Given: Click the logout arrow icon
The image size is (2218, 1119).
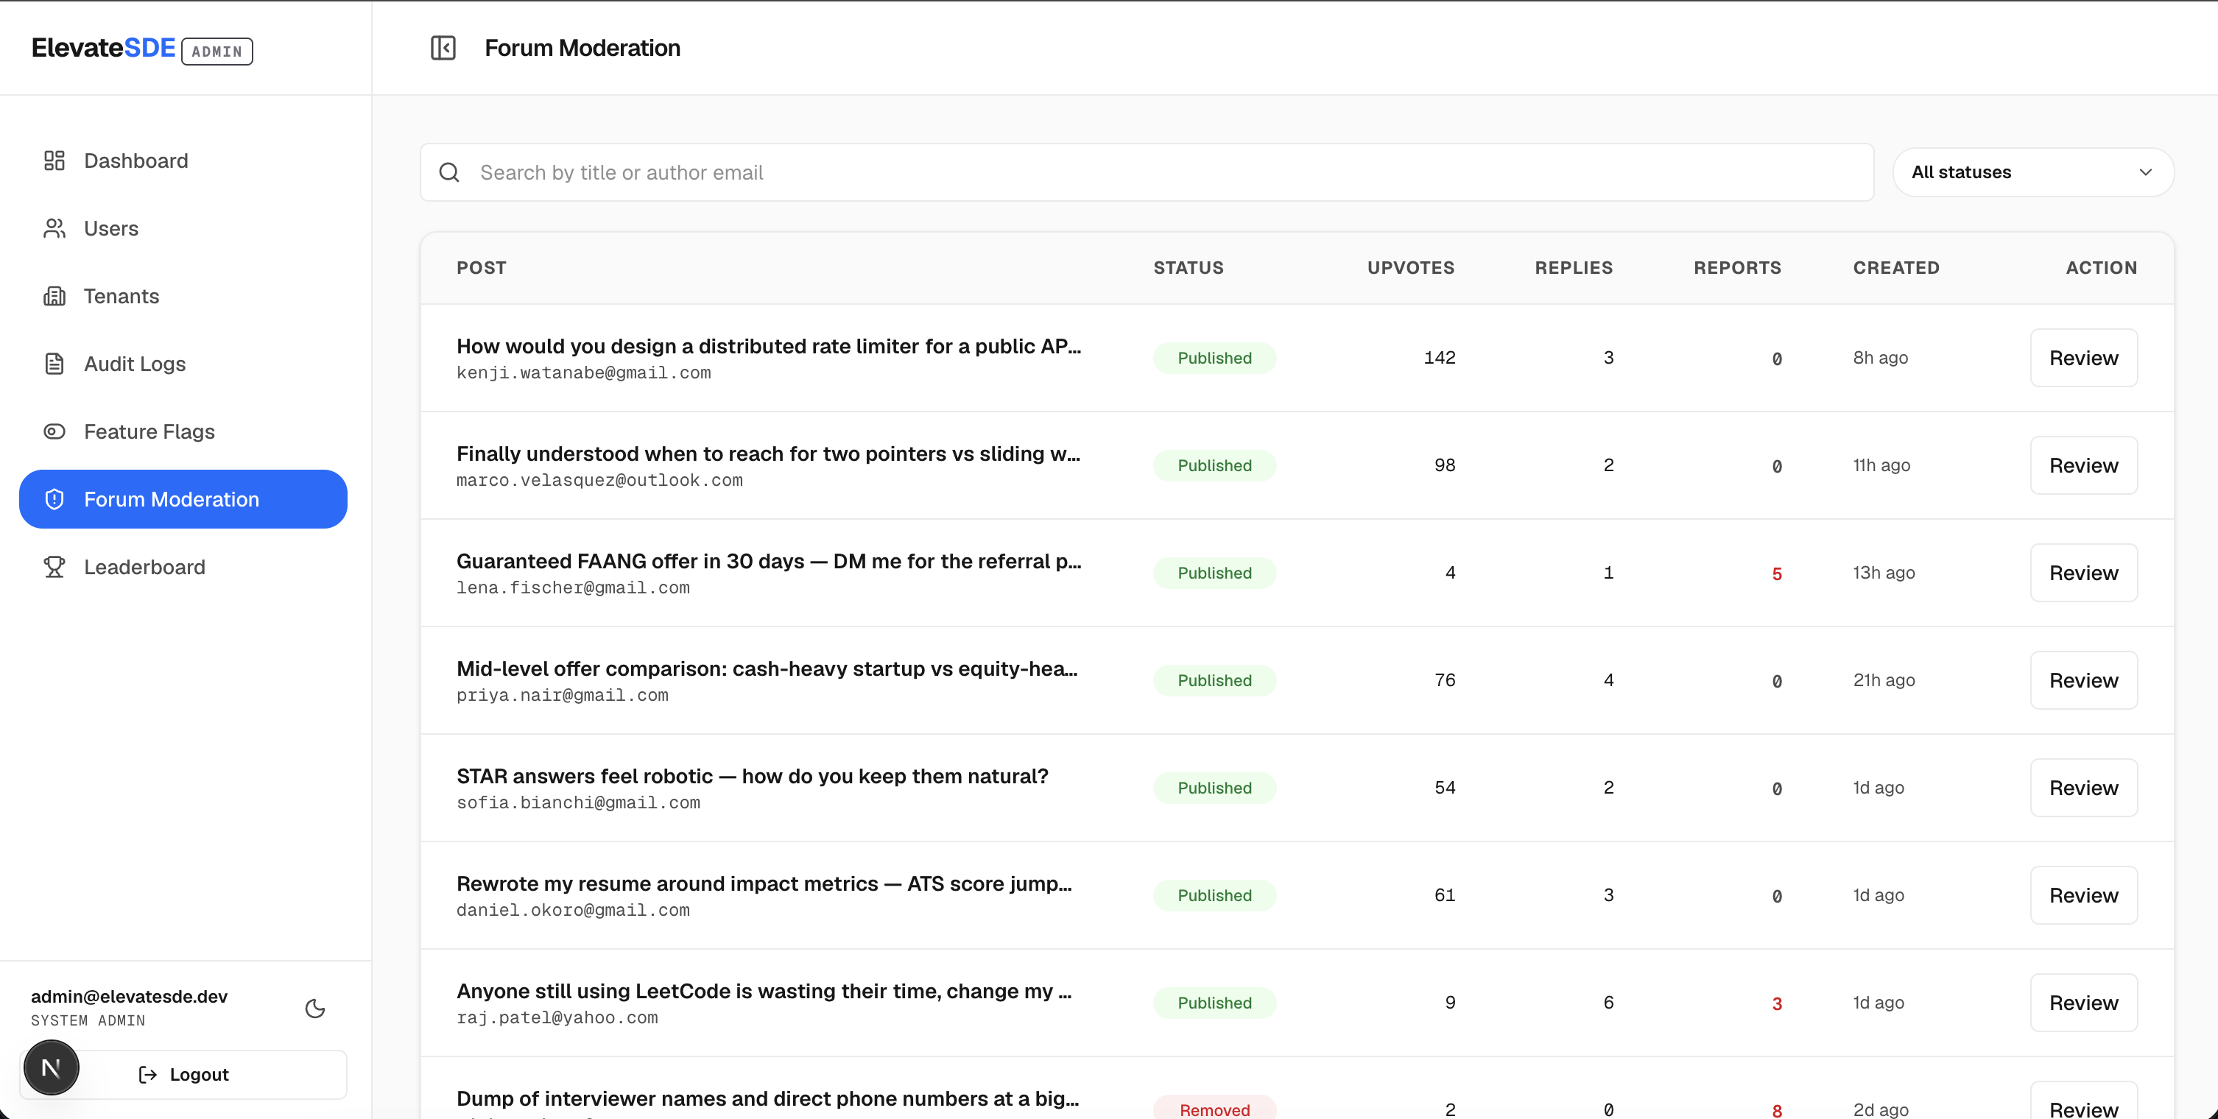Looking at the screenshot, I should 148,1074.
